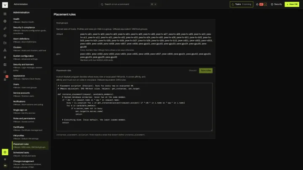Open Change management page
The image size is (303, 170).
tap(30, 164)
